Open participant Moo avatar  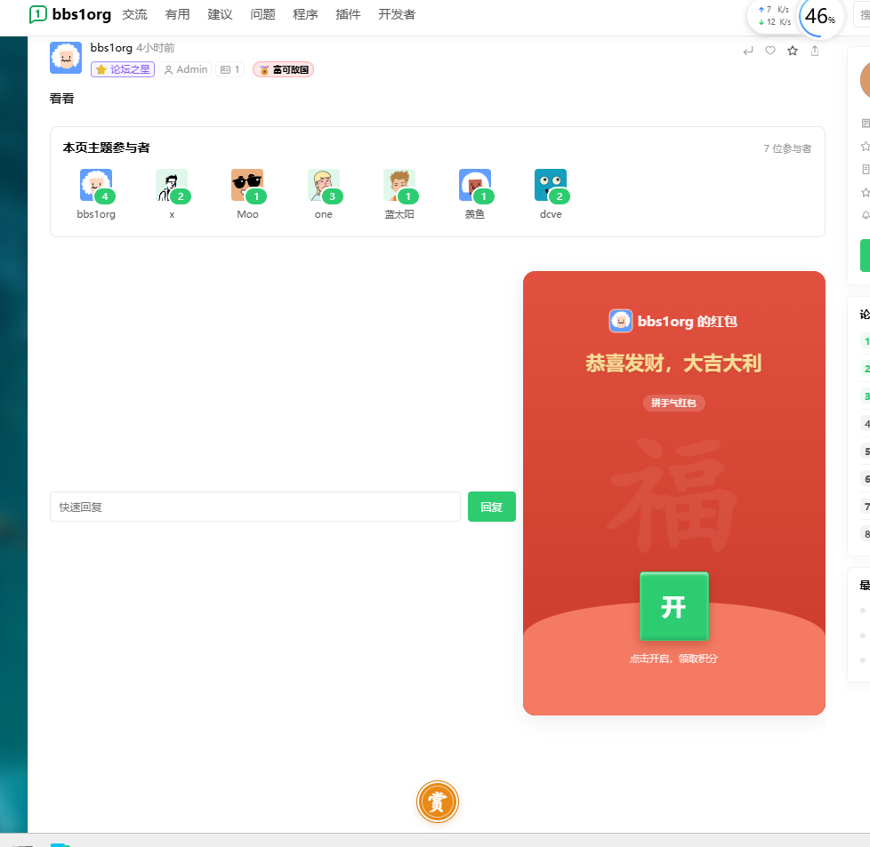click(247, 185)
